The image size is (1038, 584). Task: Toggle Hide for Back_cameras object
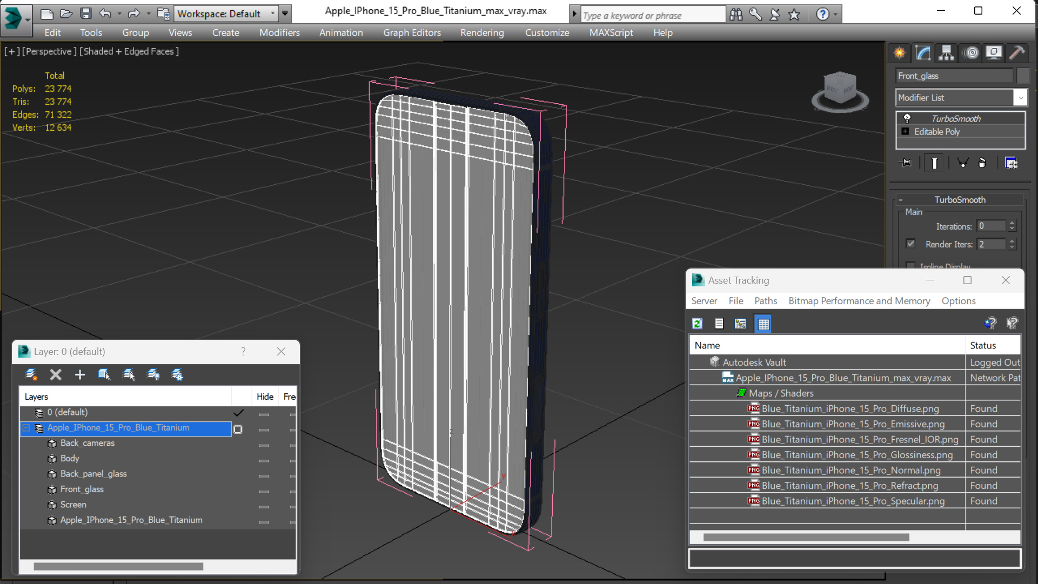point(264,445)
